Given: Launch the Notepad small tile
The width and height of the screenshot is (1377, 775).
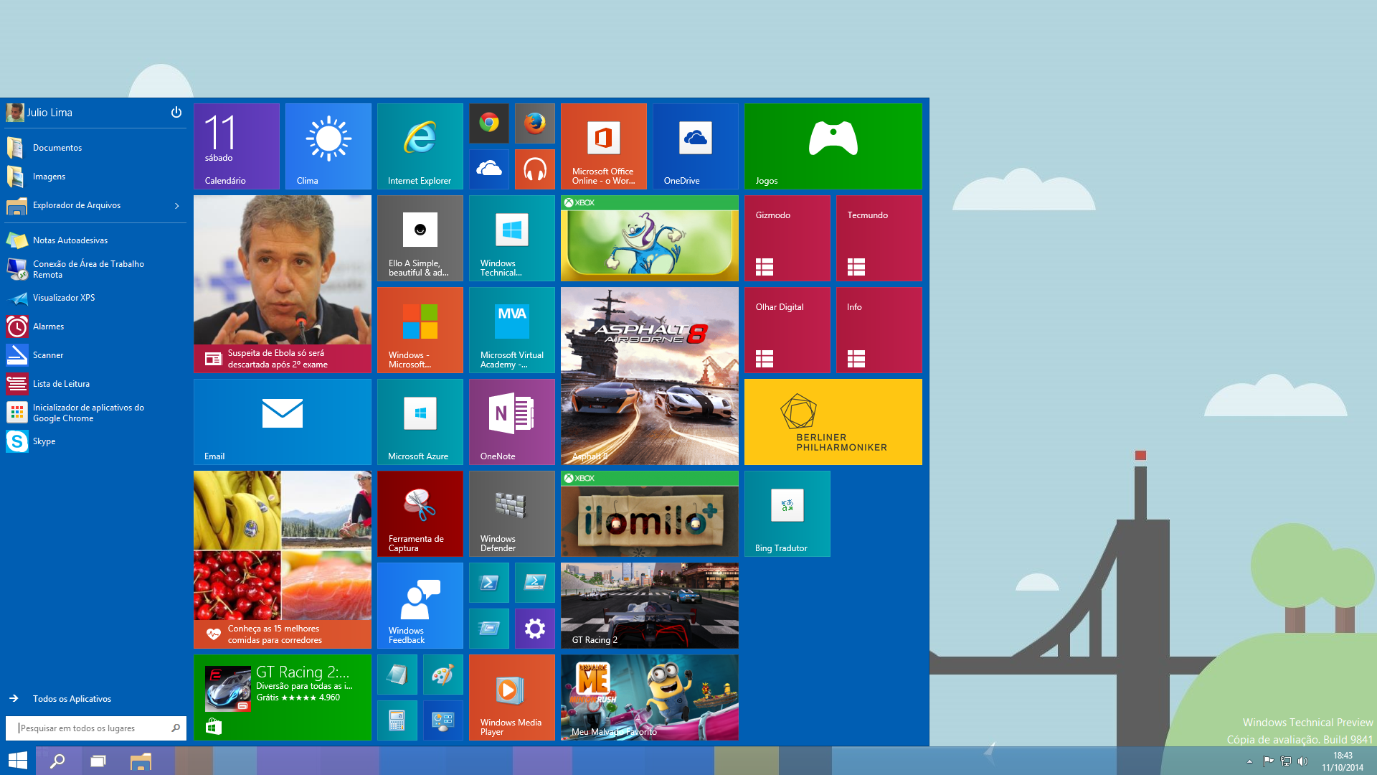Looking at the screenshot, I should point(397,675).
